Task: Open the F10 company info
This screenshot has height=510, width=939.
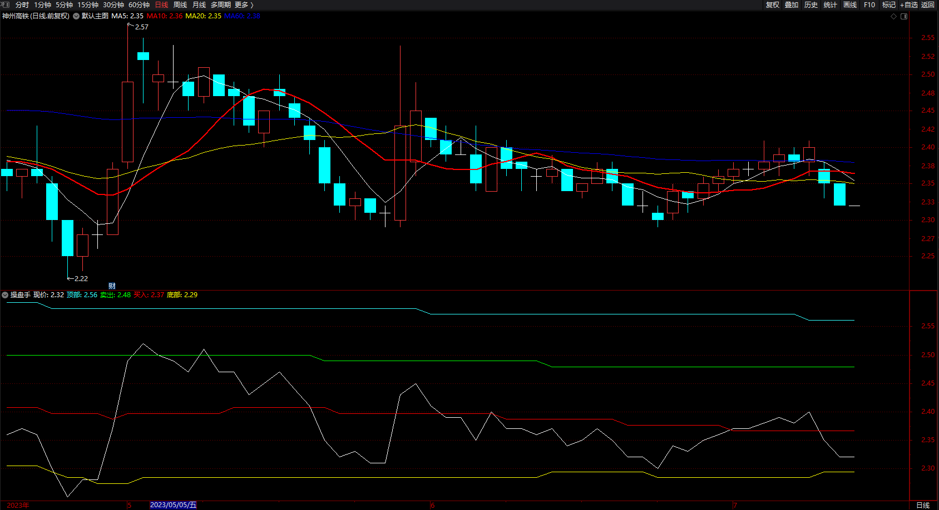Action: 869,4
